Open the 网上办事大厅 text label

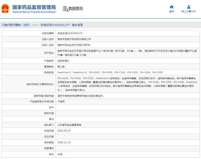189,11
